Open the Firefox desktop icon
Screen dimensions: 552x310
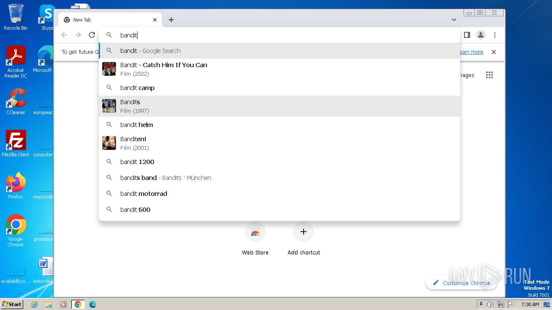(16, 186)
